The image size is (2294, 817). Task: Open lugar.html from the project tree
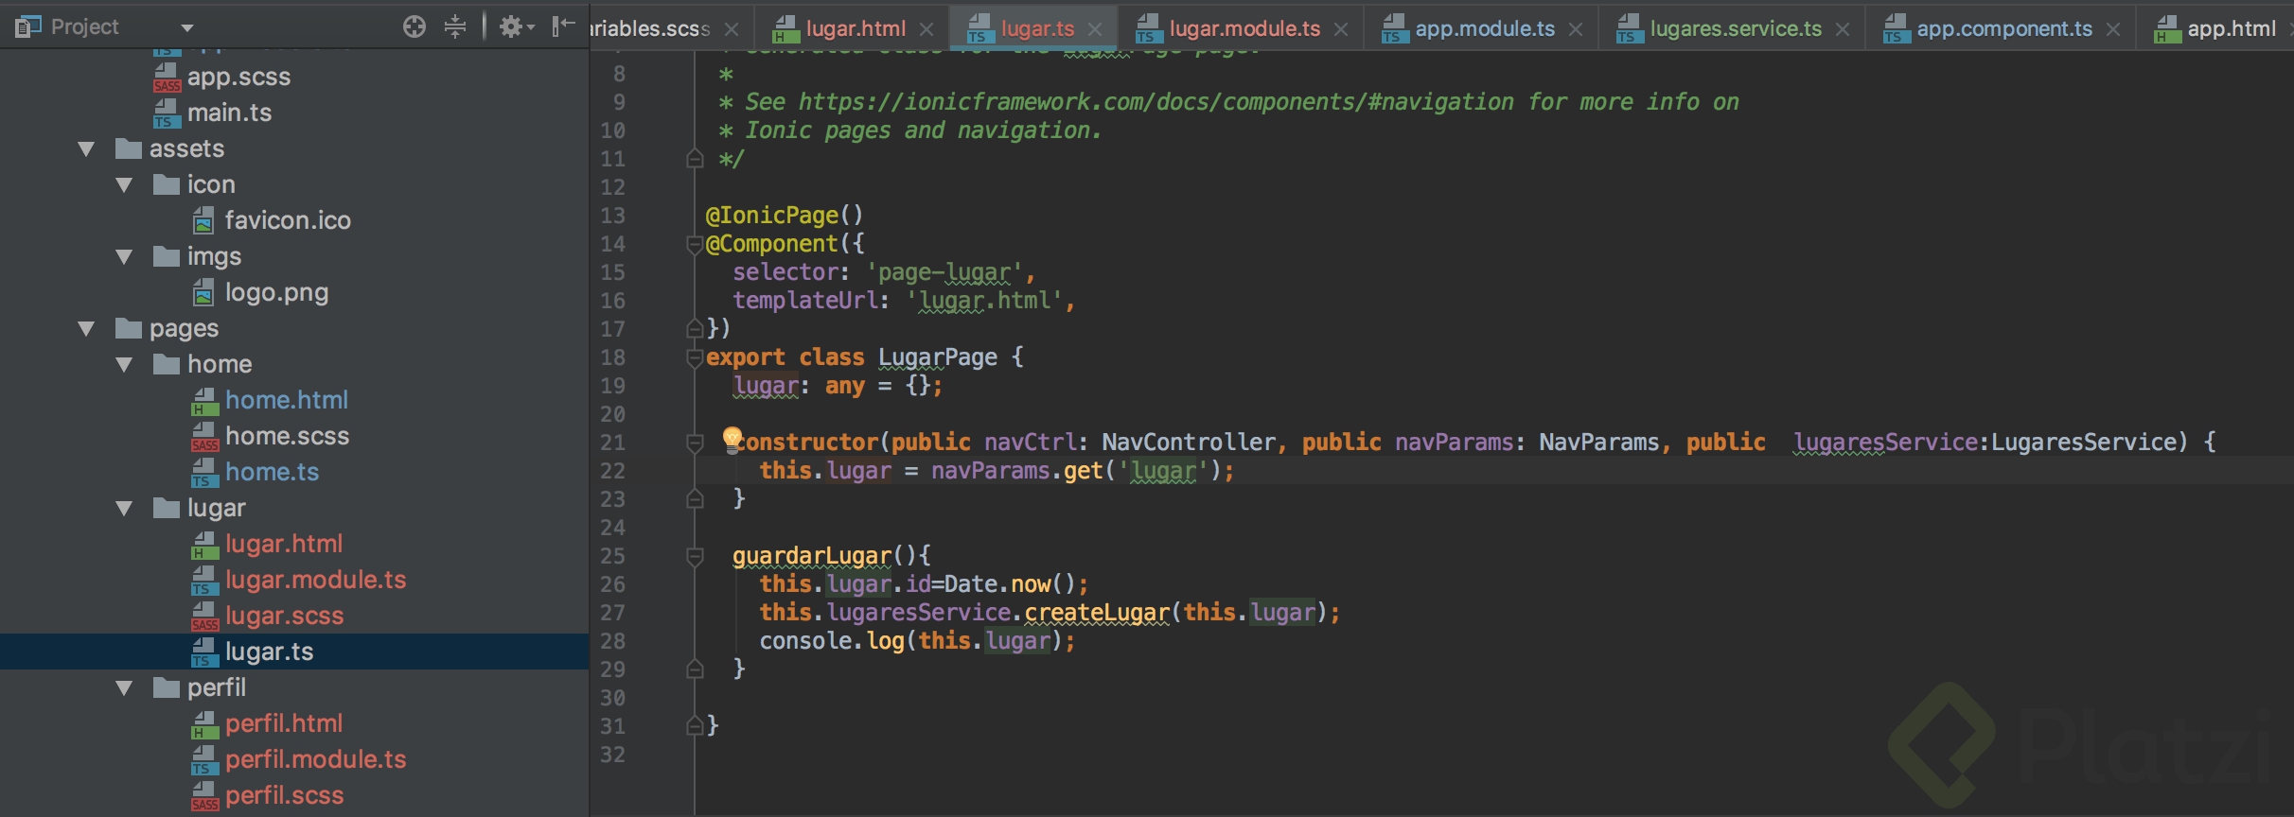(284, 544)
